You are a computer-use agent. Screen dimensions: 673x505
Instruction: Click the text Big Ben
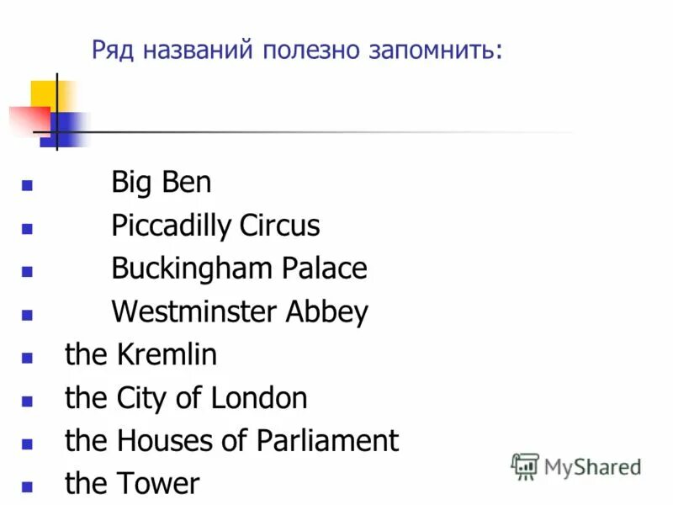click(162, 183)
